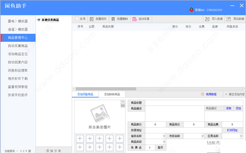The width and height of the screenshot is (246, 153).
Task: Open 相关软件下载 in sidebar
Action: coord(18,79)
